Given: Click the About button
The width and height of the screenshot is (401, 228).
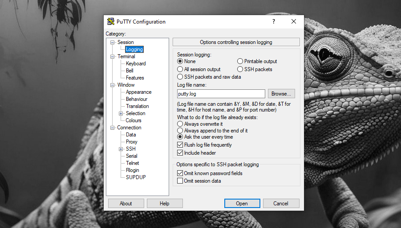Looking at the screenshot, I should click(126, 204).
